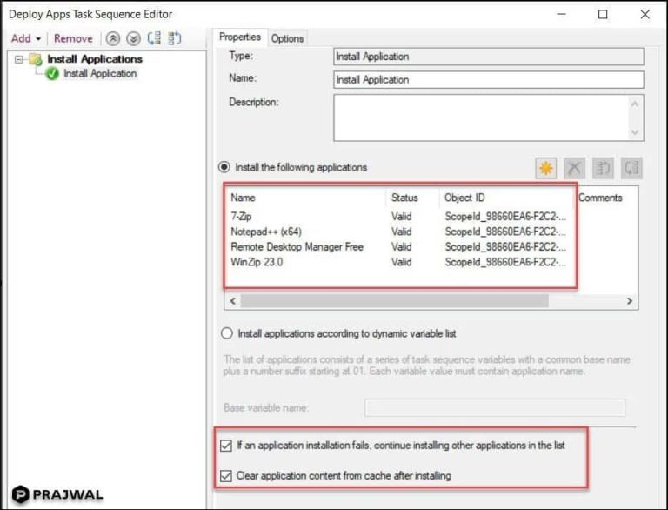Toggle Clear application content from cache
The height and width of the screenshot is (510, 668).
pos(226,475)
